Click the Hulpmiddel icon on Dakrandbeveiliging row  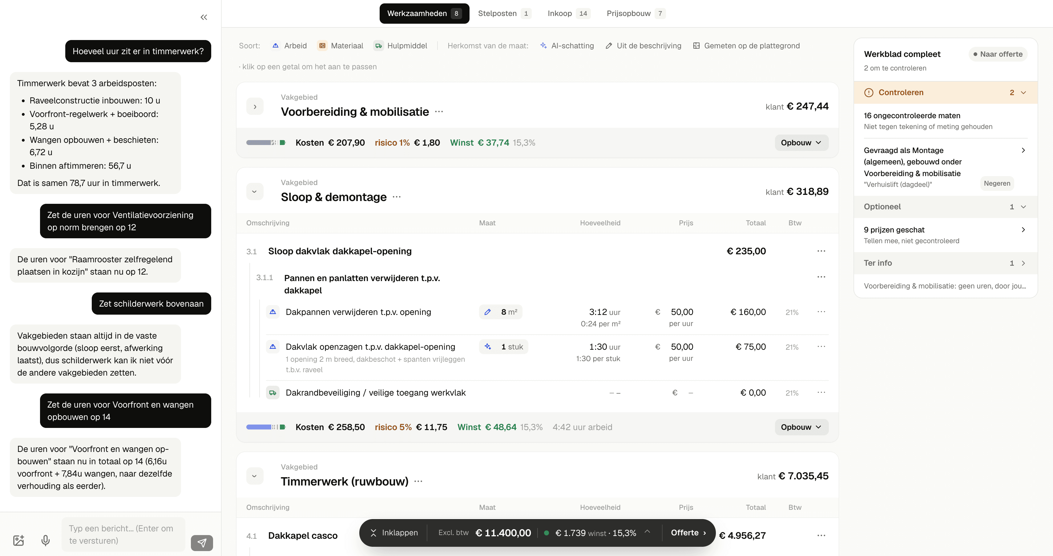(x=273, y=393)
